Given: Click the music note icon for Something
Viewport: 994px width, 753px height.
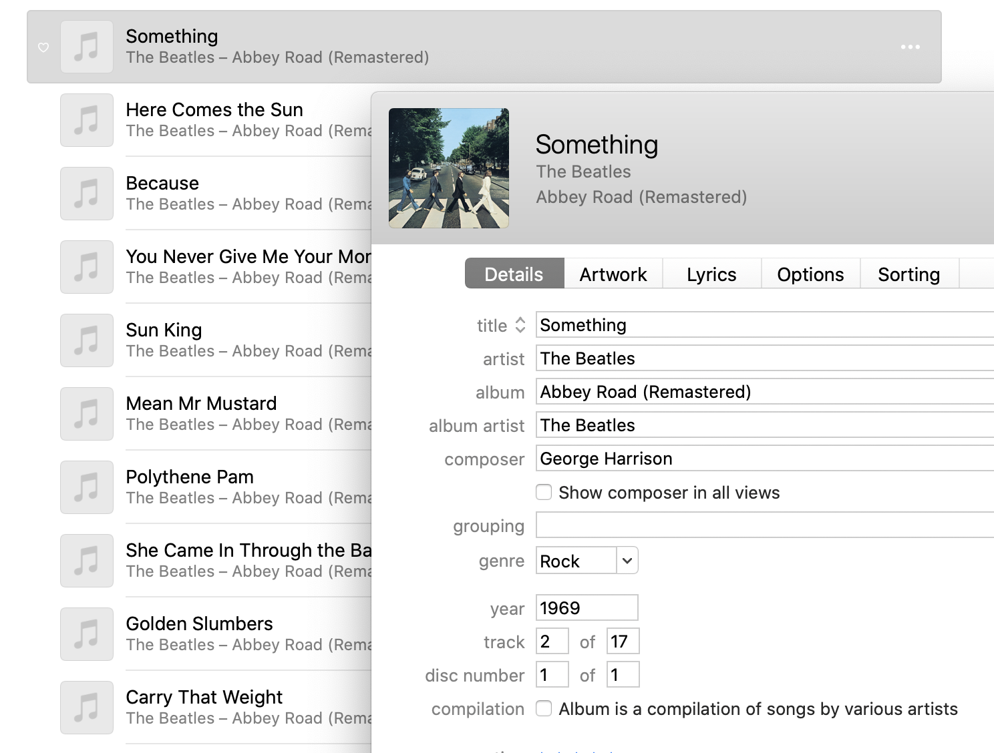Looking at the screenshot, I should pyautogui.click(x=87, y=47).
